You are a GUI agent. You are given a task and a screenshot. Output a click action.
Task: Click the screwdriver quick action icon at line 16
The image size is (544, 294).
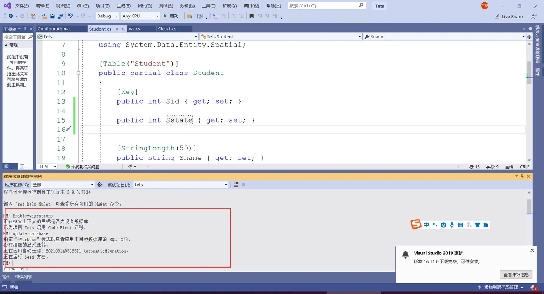[69, 128]
